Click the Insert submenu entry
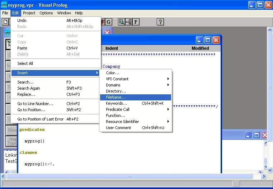The image size is (273, 189). tap(56, 73)
